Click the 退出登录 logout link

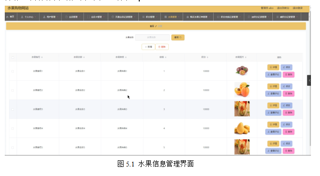pos(298,8)
